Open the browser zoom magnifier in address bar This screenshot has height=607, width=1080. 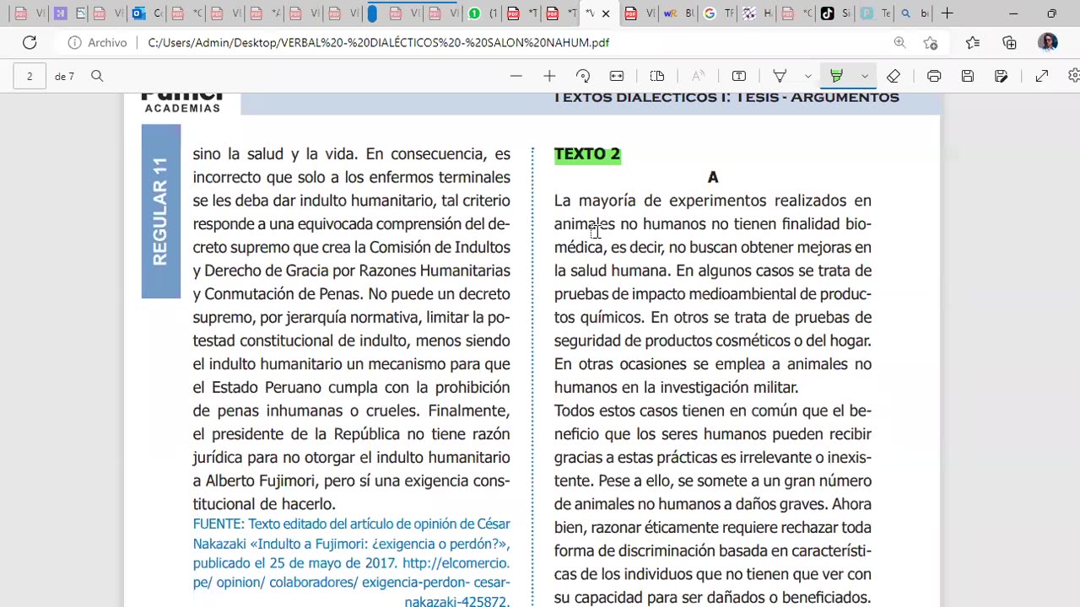pyautogui.click(x=899, y=42)
